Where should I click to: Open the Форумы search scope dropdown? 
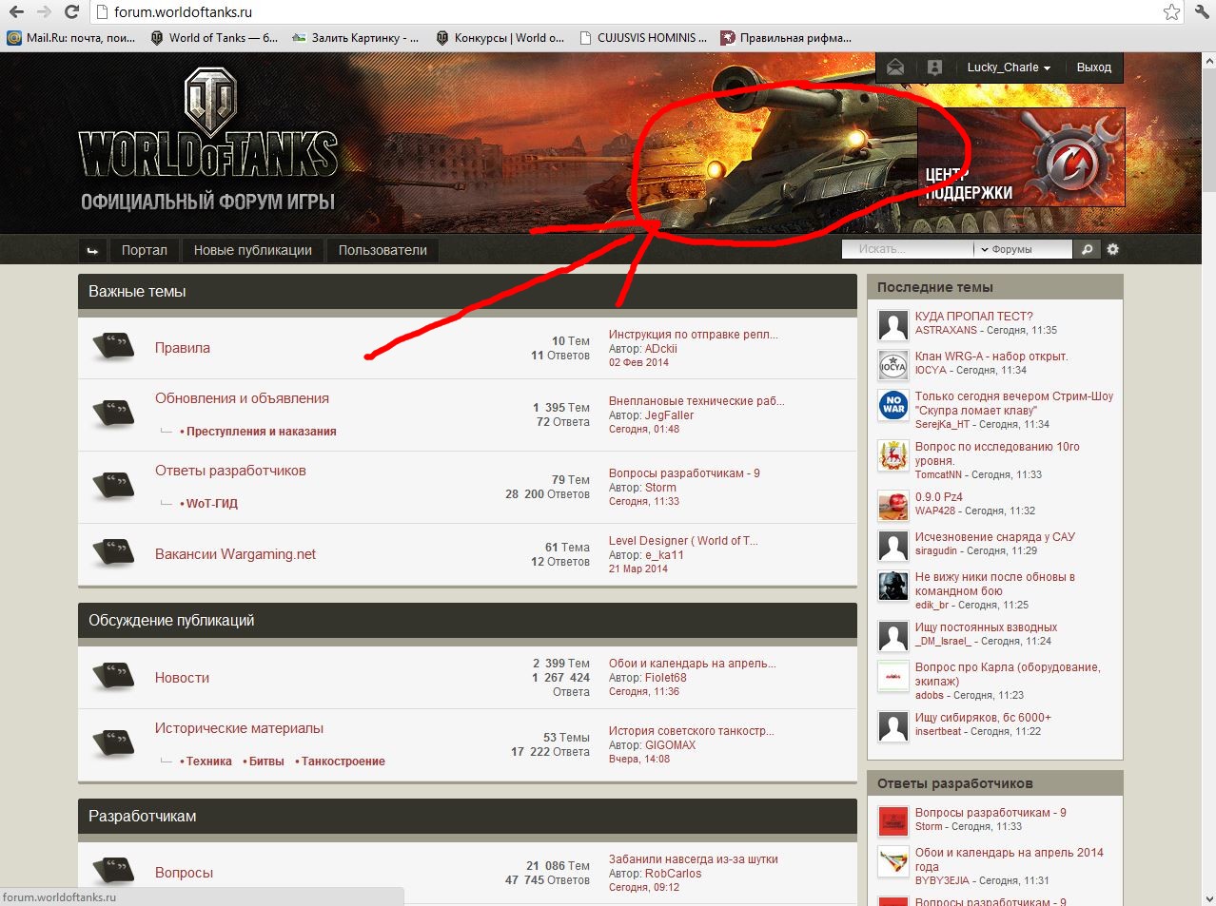[x=1022, y=249]
